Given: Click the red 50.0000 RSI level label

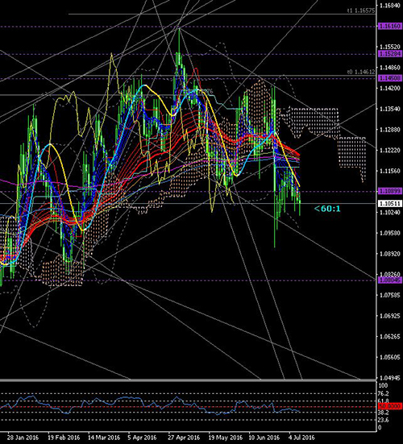Looking at the screenshot, I should pyautogui.click(x=390, y=406).
